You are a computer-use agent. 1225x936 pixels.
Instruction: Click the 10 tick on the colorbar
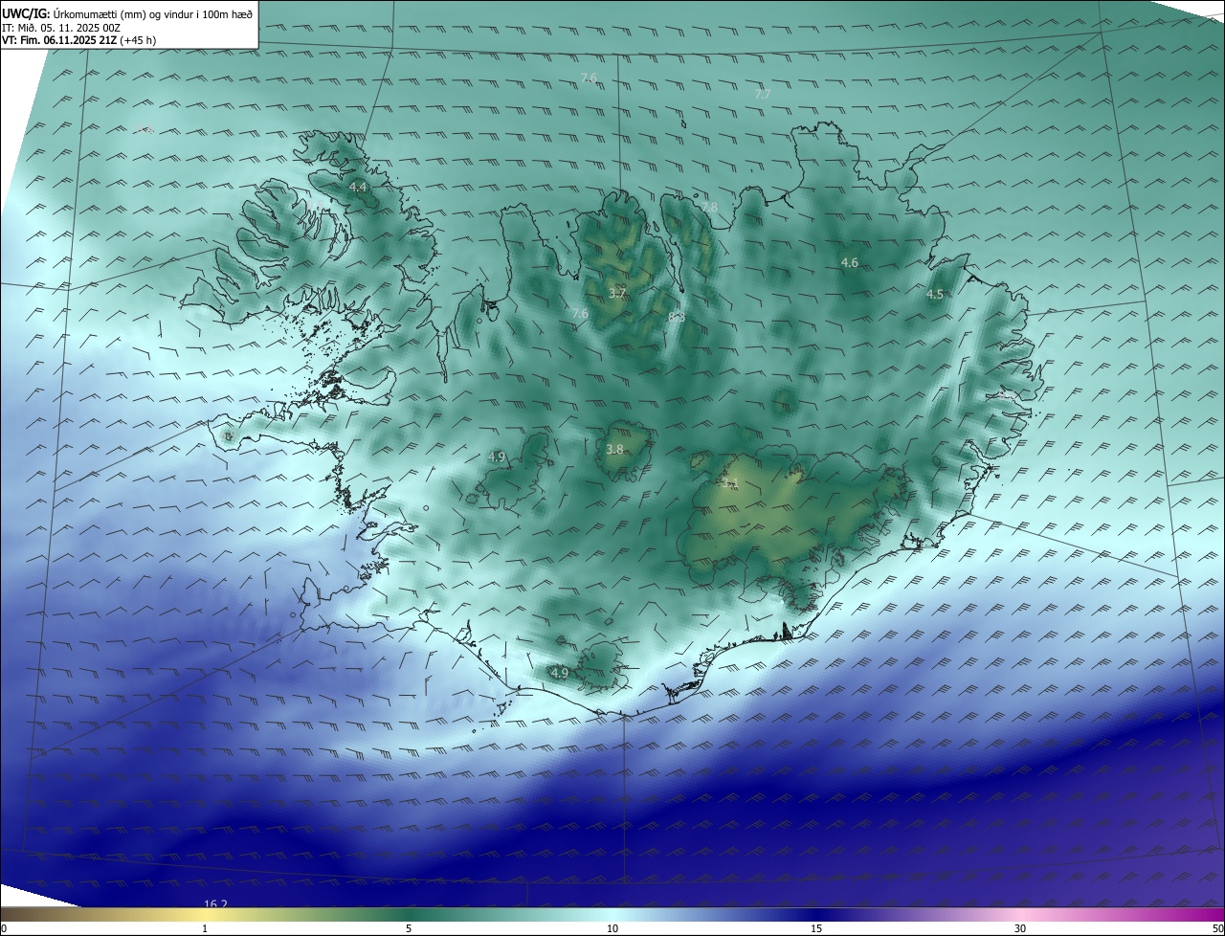[x=612, y=928]
